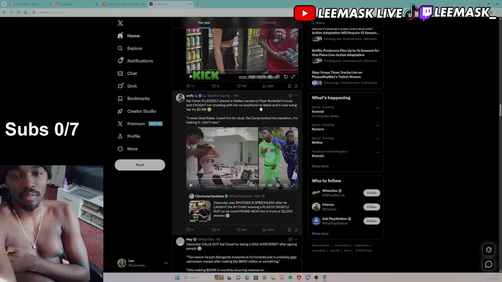Open Grok in the sidebar
This screenshot has width=502, height=282.
click(127, 86)
